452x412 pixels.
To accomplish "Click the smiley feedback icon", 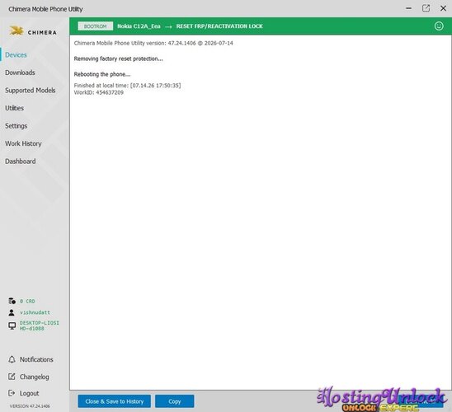I will tap(439, 26).
